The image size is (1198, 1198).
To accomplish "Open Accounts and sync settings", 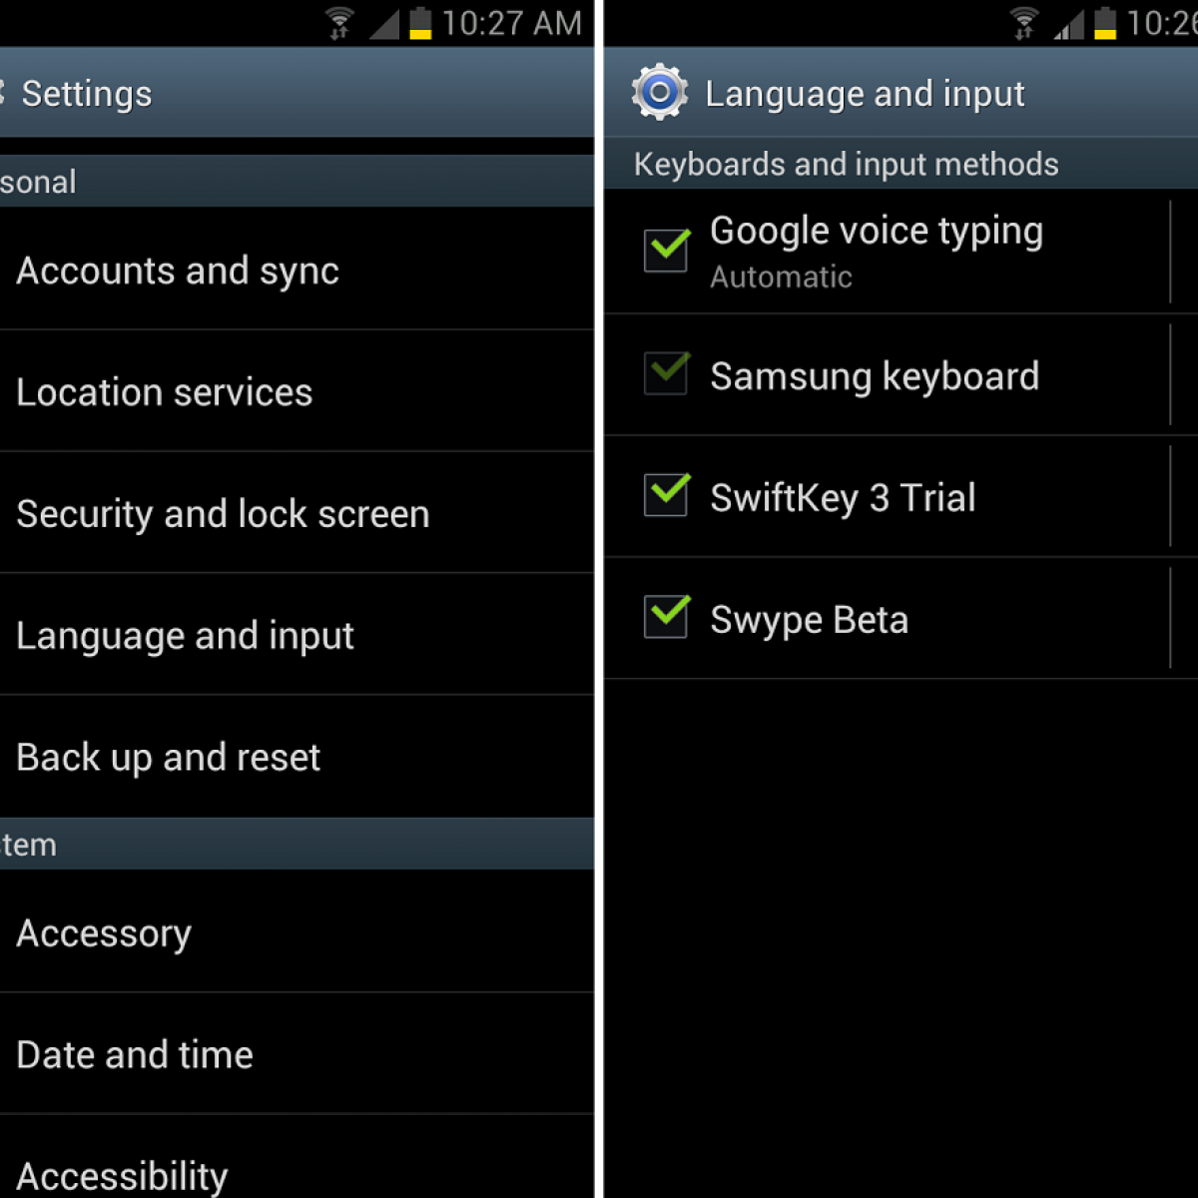I will coord(297,270).
